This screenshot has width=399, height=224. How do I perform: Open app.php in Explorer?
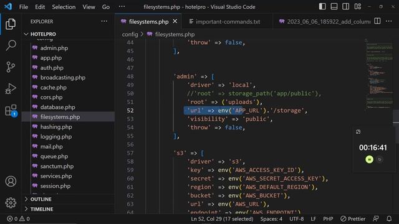(x=51, y=58)
